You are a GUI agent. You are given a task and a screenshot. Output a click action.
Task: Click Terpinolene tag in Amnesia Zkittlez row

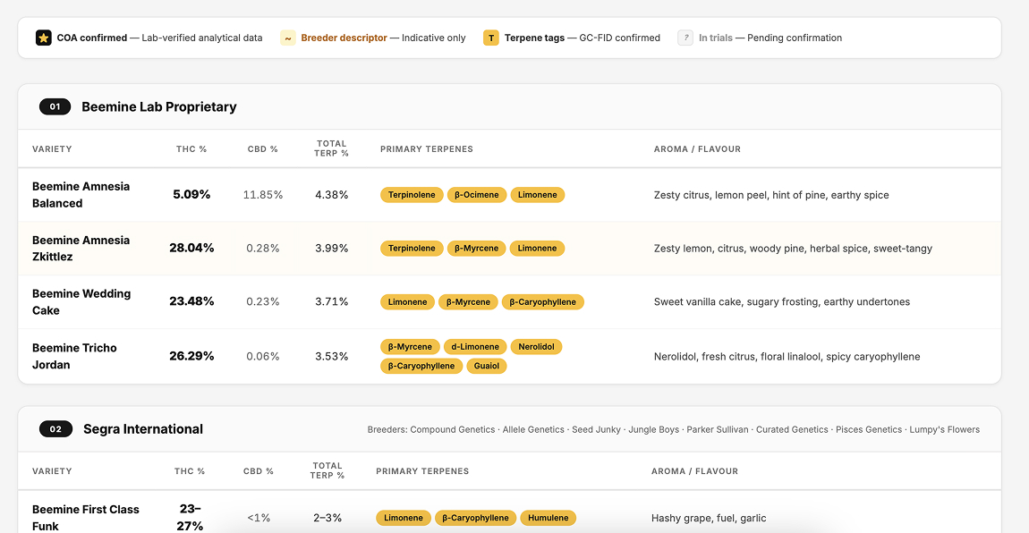[412, 249]
